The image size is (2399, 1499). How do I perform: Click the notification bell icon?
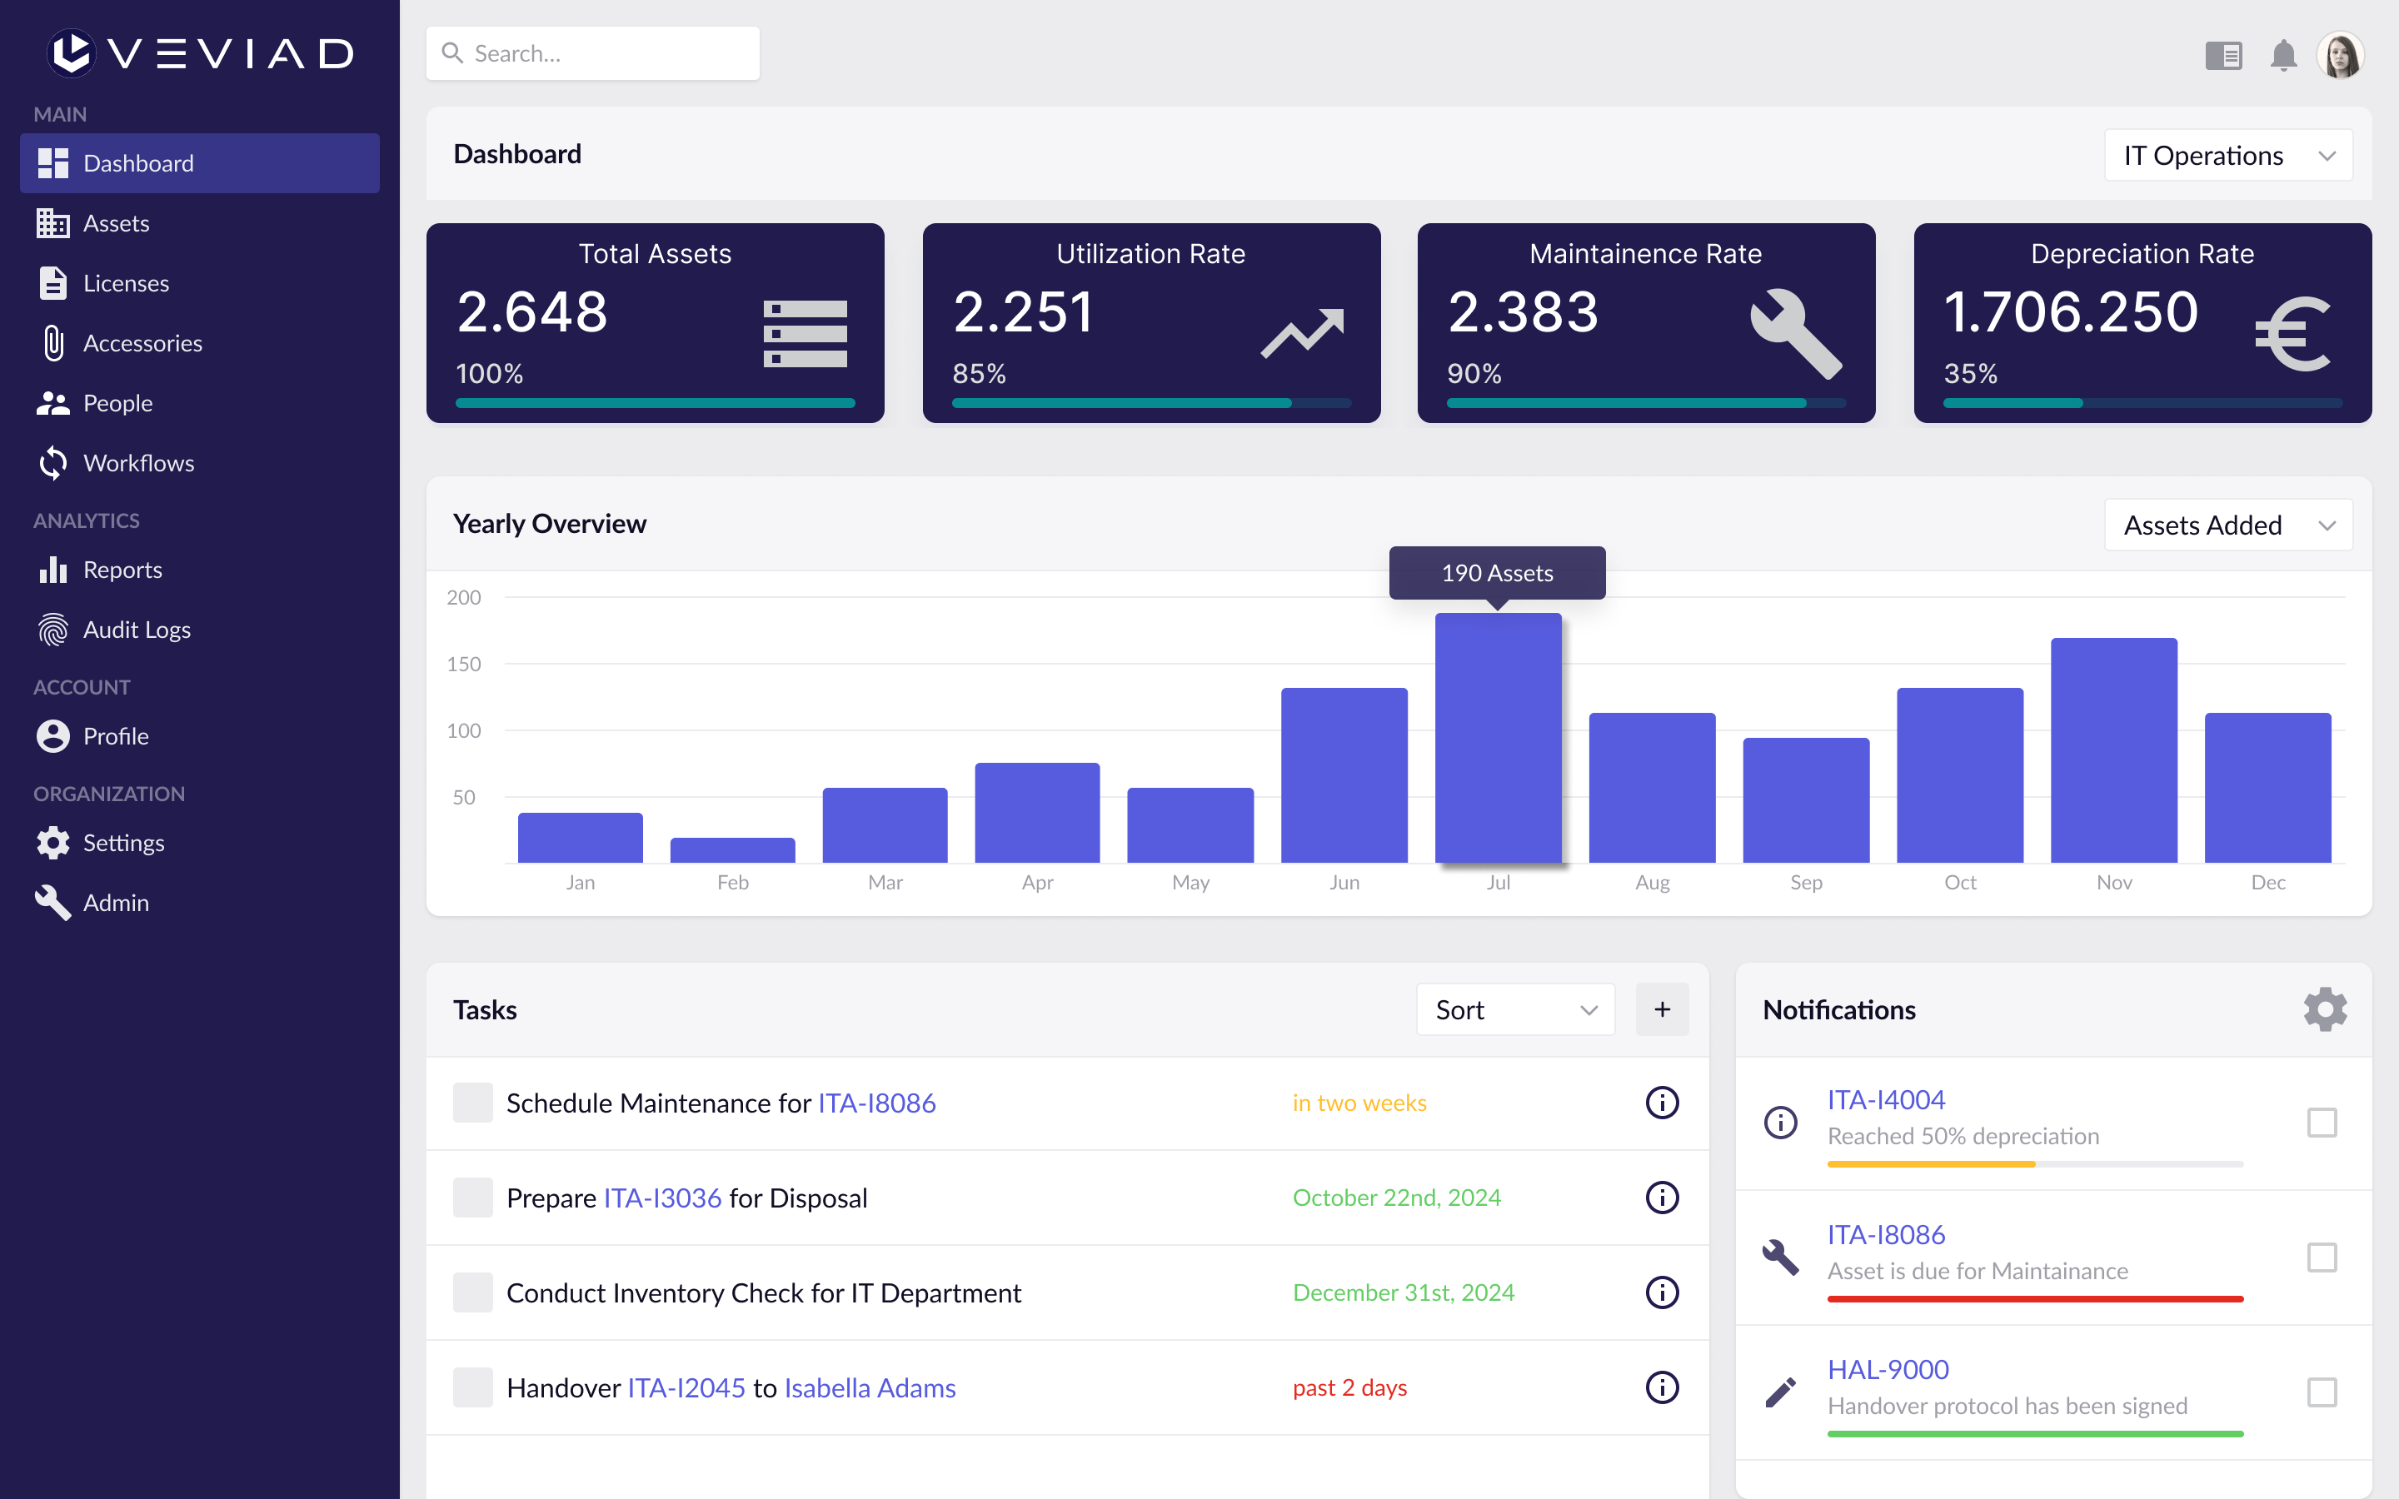click(2283, 54)
